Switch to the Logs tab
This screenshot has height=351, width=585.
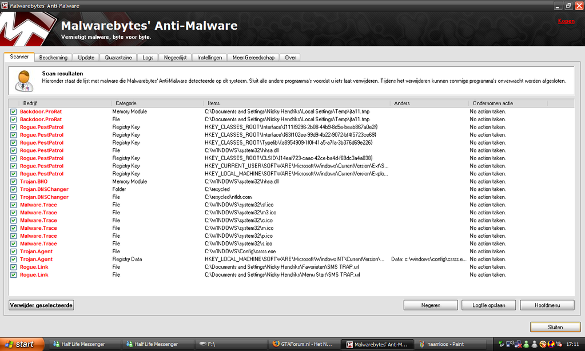click(x=148, y=57)
